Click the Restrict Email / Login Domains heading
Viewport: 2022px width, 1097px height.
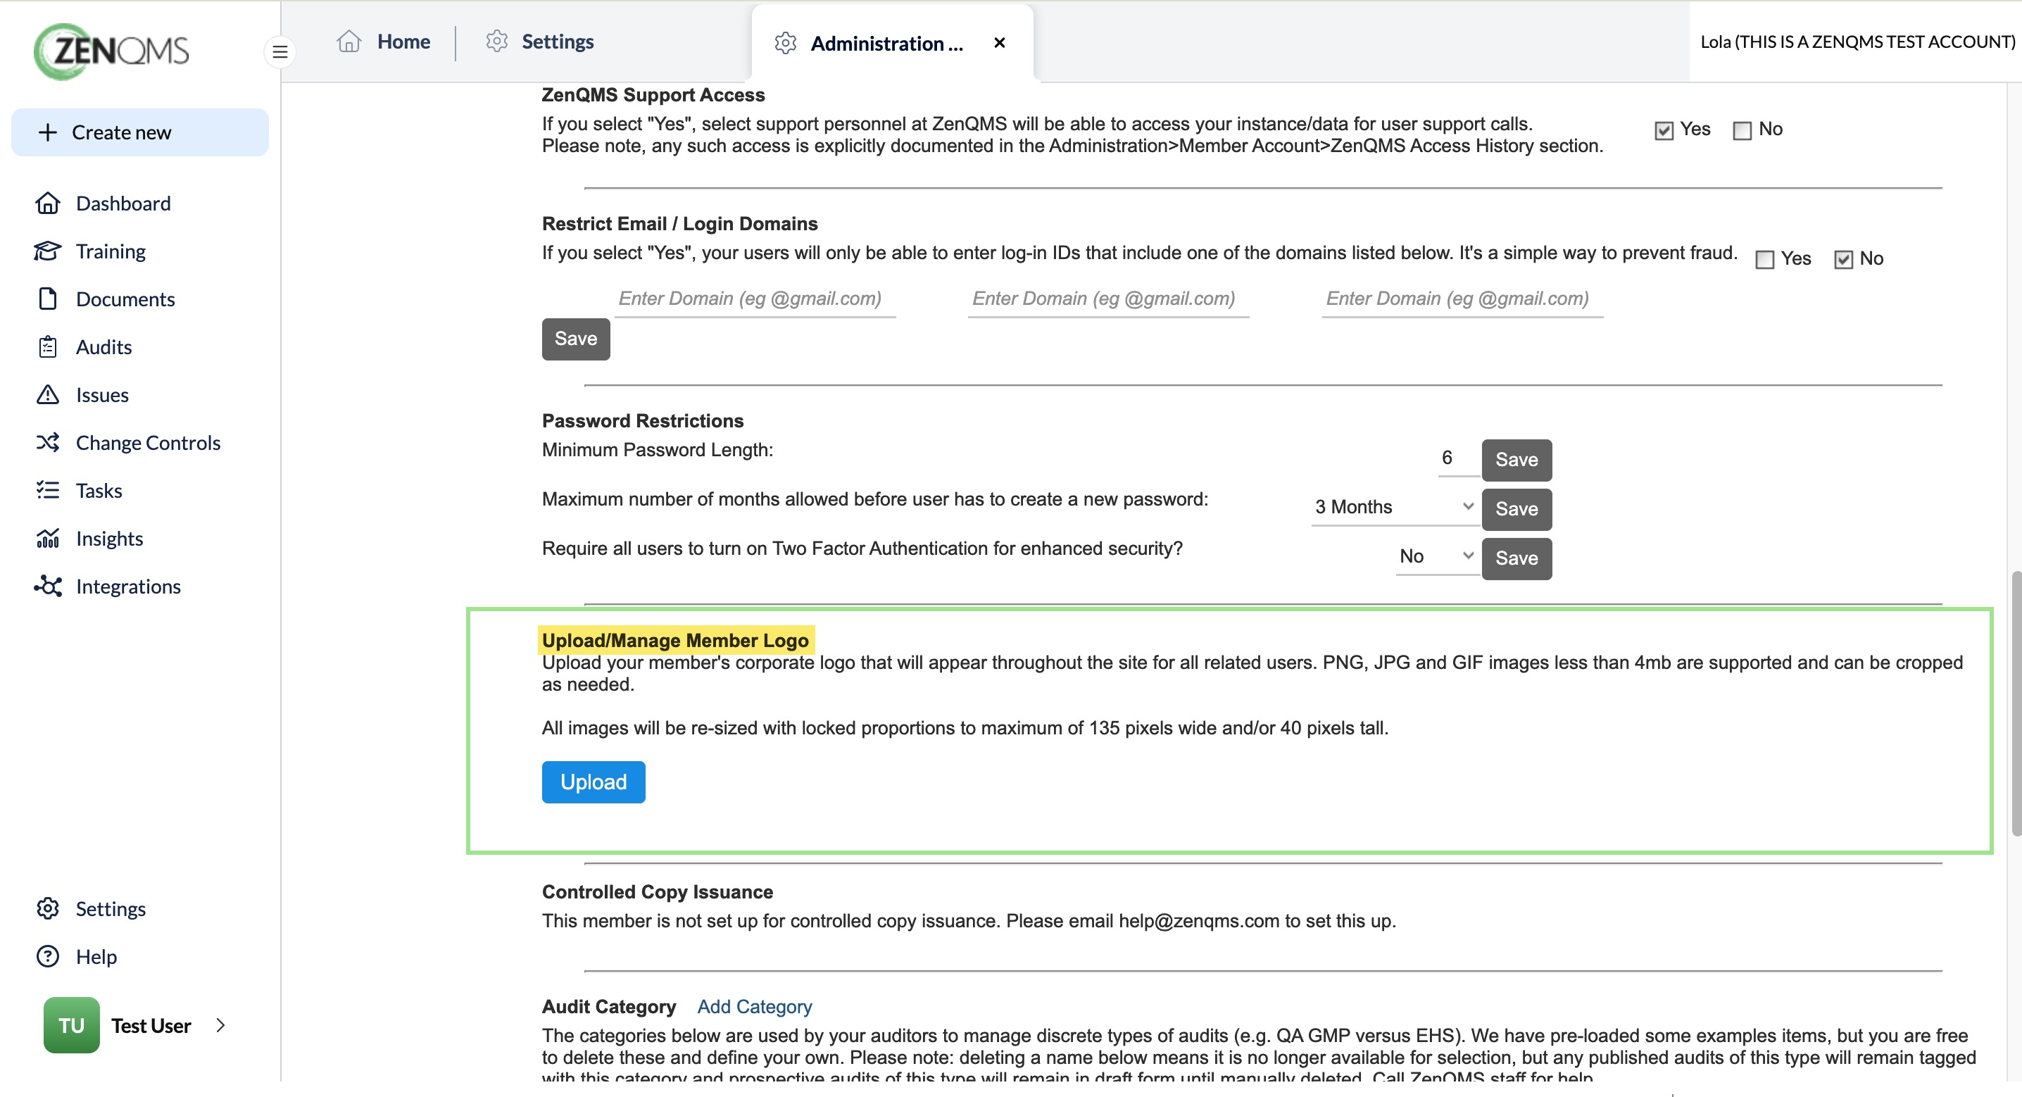coord(680,224)
